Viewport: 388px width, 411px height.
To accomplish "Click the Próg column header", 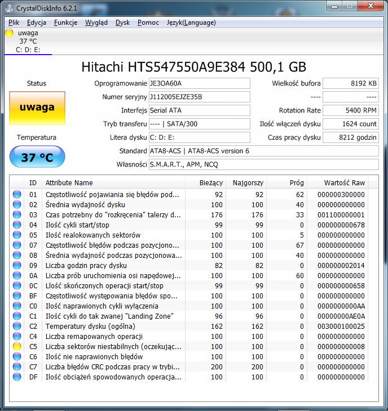I will coord(286,182).
